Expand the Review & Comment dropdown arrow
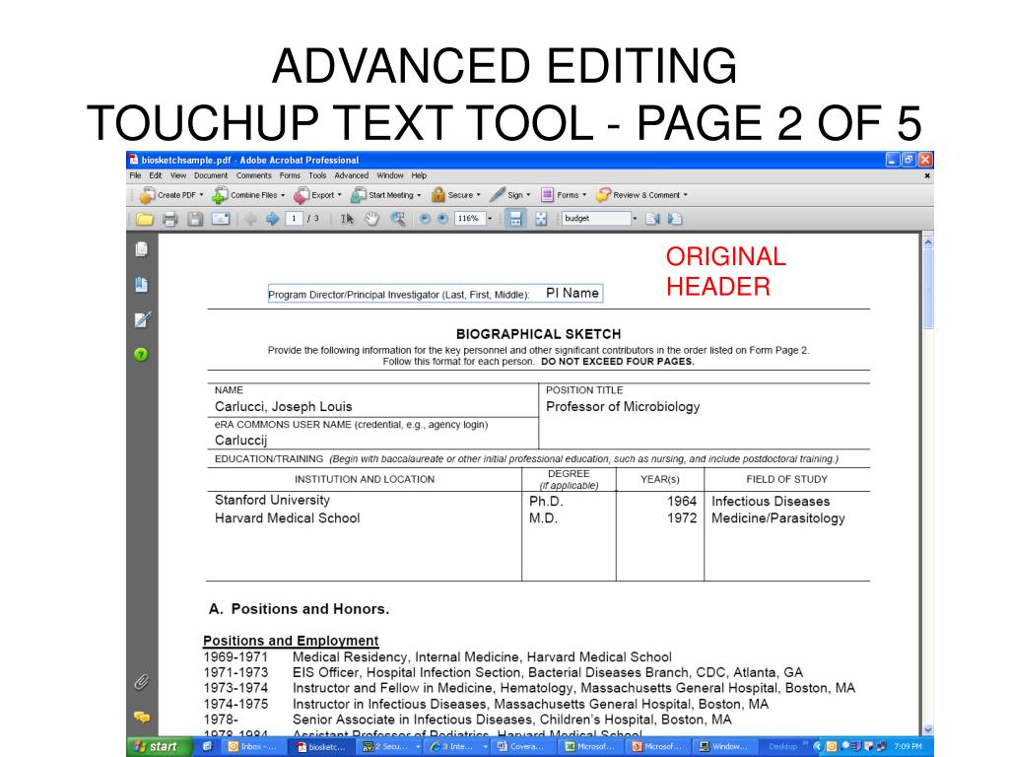Screen dimensions: 1009x757 point(686,194)
